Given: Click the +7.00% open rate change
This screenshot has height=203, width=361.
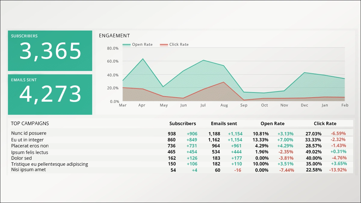Looking at the screenshot, I should [x=285, y=140].
